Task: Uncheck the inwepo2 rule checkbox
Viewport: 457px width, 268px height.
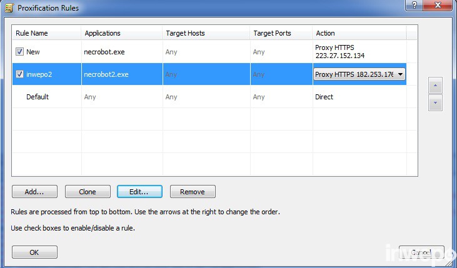Action: click(19, 74)
